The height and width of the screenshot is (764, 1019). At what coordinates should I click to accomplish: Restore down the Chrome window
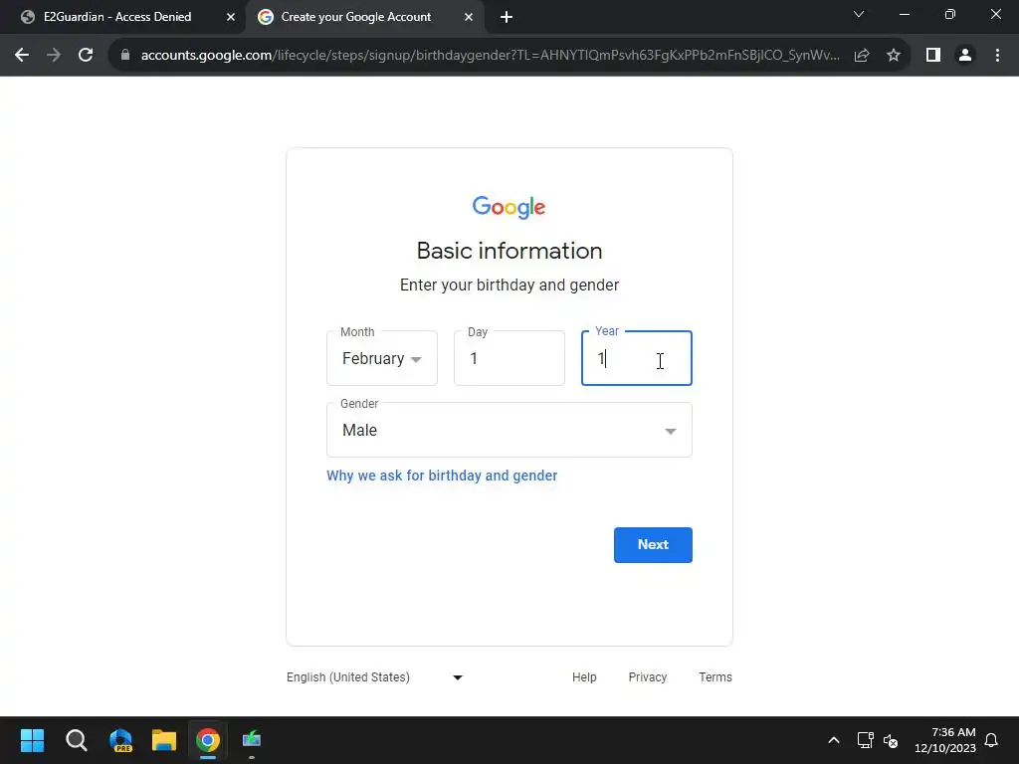point(949,14)
